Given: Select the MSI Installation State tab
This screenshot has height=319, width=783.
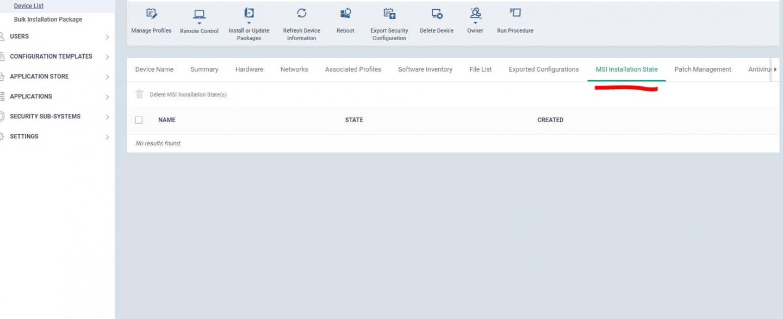Looking at the screenshot, I should 626,69.
